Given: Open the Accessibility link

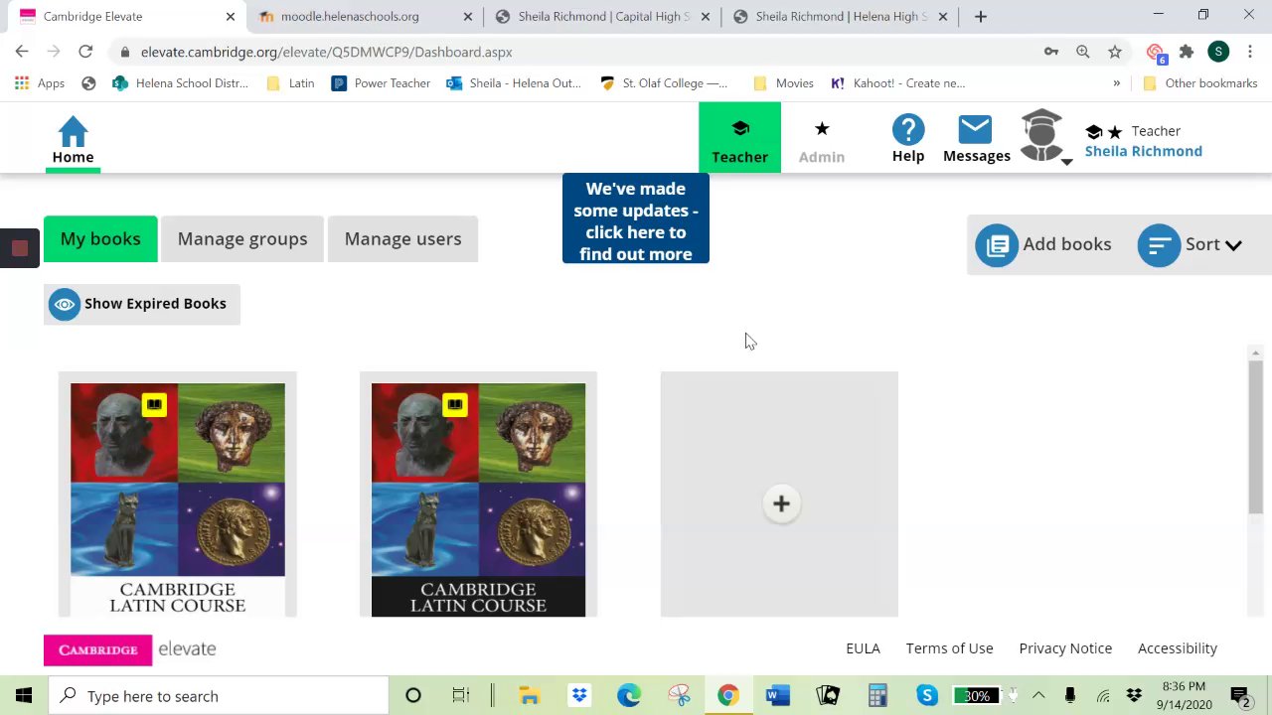Looking at the screenshot, I should [x=1178, y=648].
